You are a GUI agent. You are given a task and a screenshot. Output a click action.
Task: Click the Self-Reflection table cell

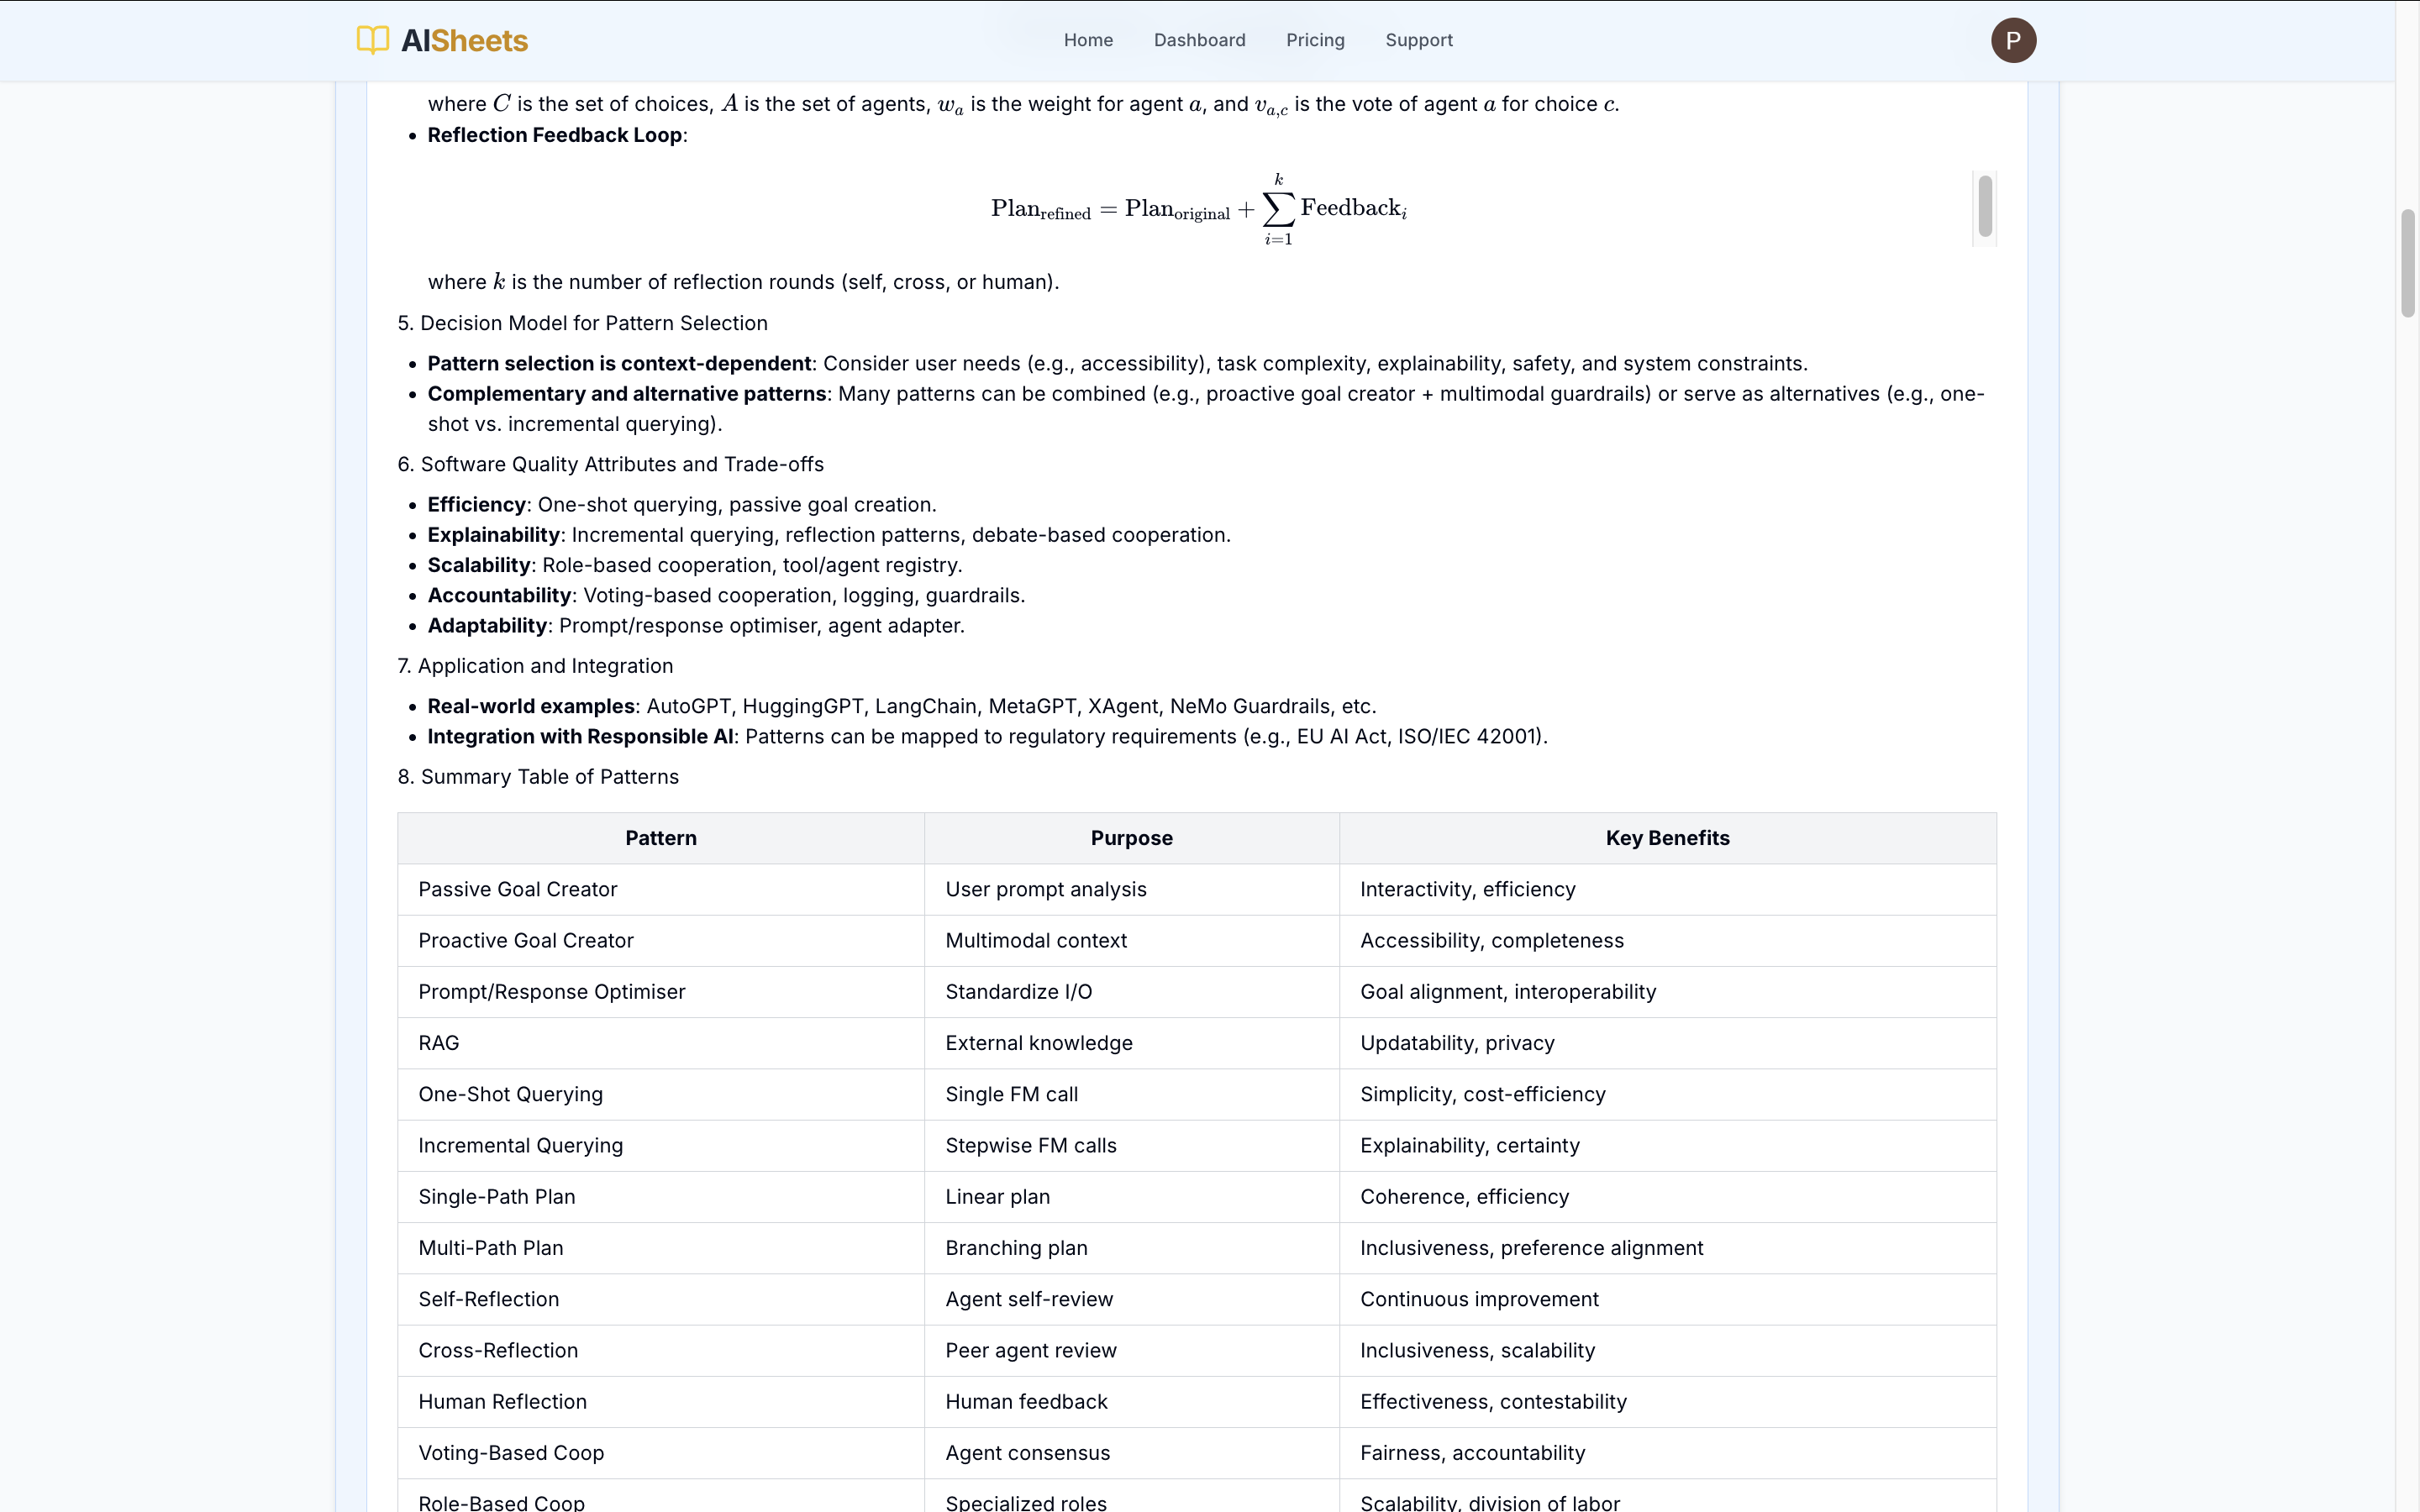pos(661,1299)
